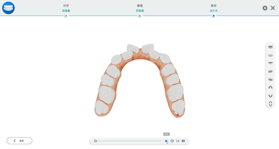Go to the 建模 step
This screenshot has height=149, width=279.
(x=139, y=16)
